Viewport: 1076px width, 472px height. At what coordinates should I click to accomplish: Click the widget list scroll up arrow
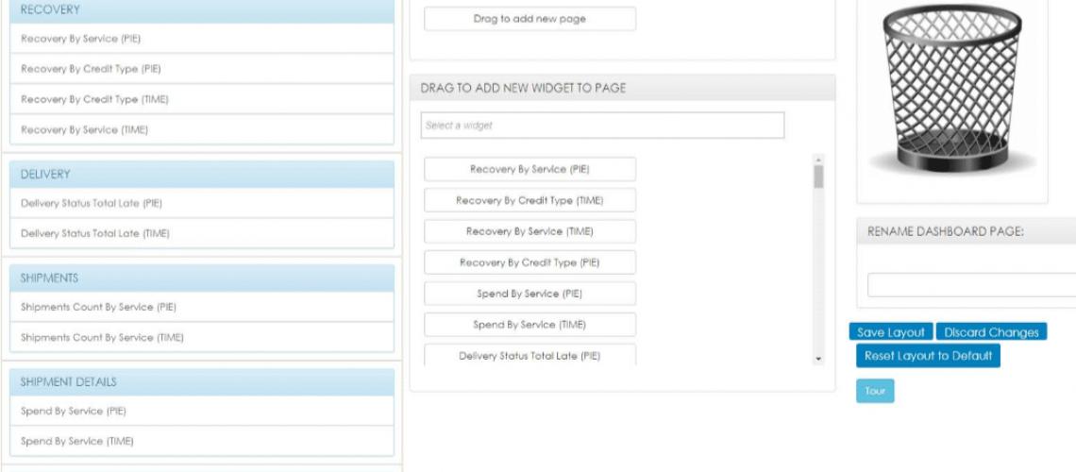[818, 160]
